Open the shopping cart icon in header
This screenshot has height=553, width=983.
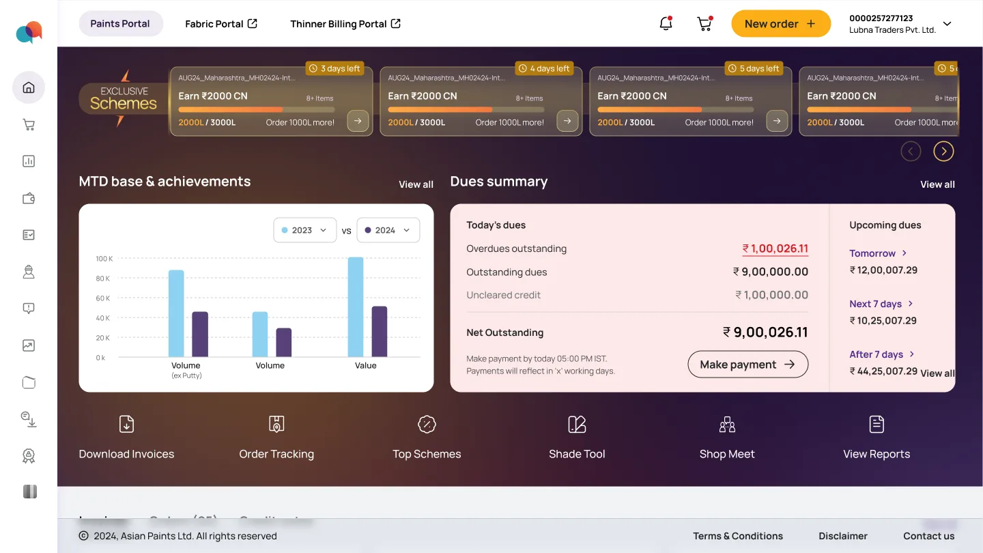tap(704, 23)
